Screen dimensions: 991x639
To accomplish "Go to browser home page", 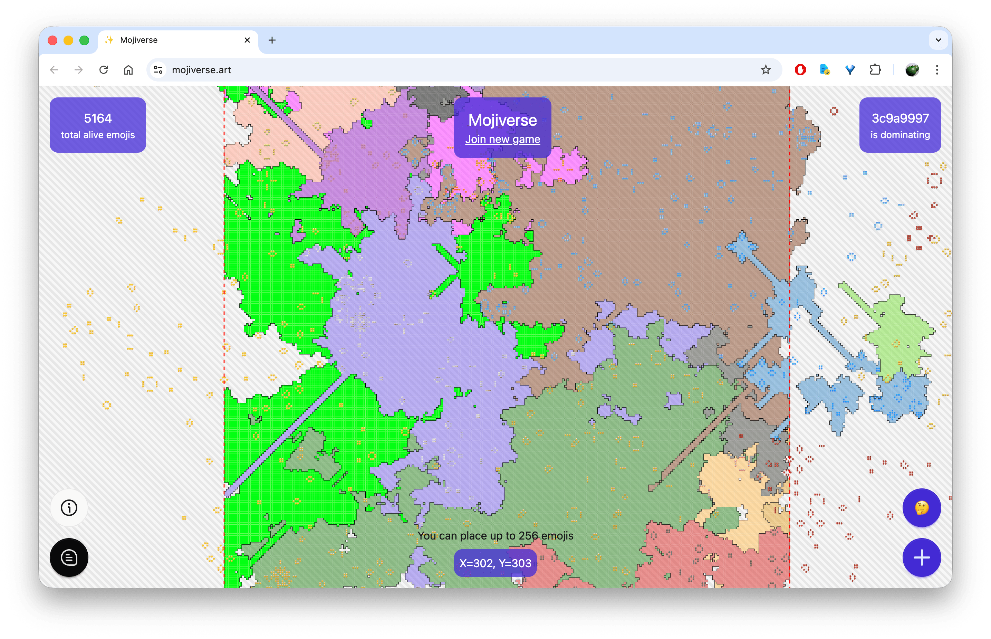I will tap(128, 70).
